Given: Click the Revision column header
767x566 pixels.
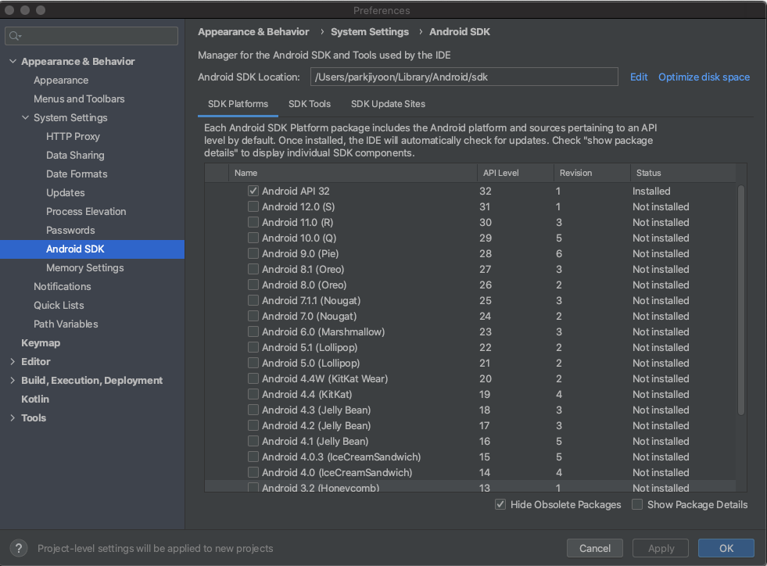Looking at the screenshot, I should [592, 173].
